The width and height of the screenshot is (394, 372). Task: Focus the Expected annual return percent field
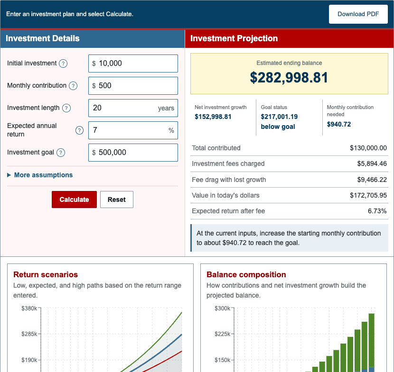[x=133, y=130]
